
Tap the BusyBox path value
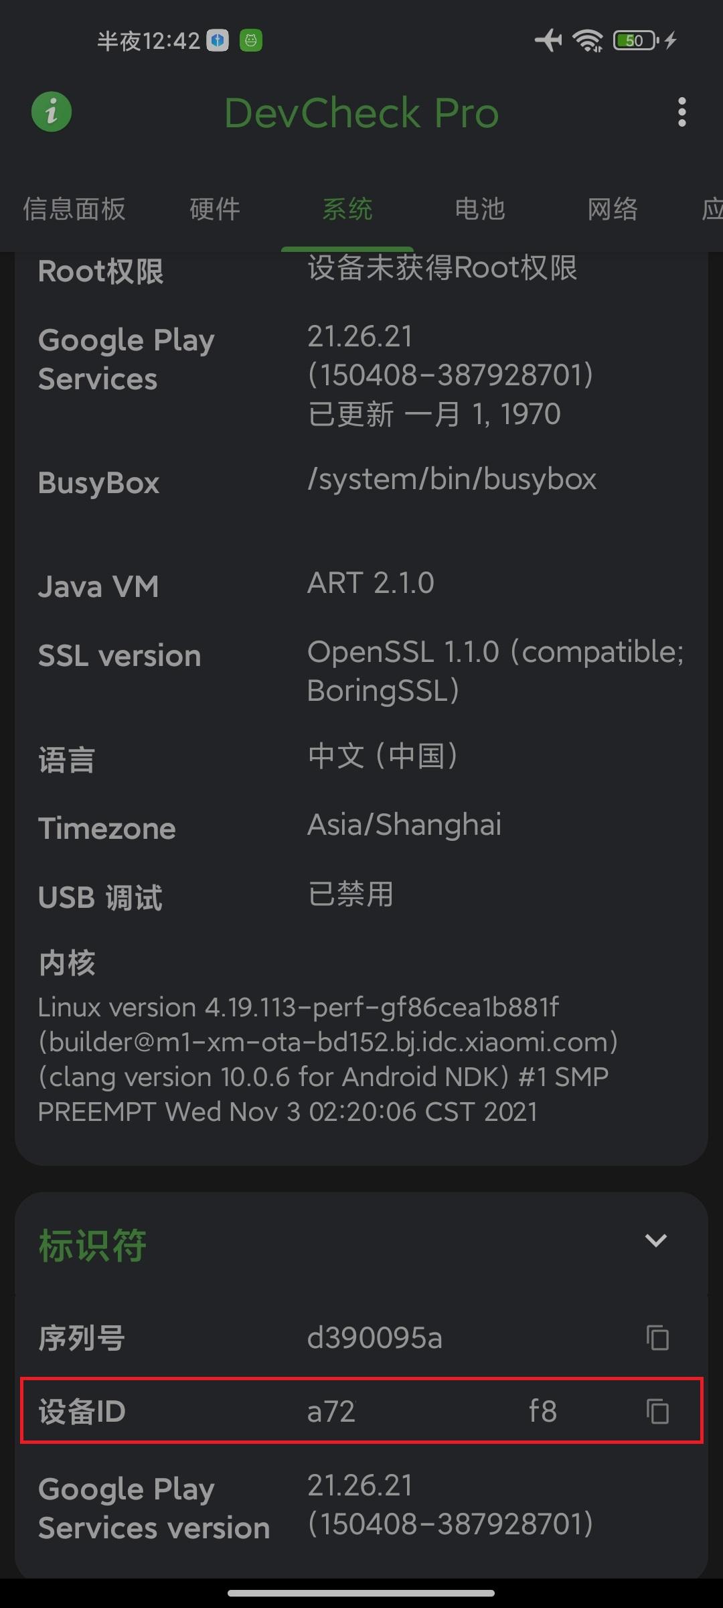(x=452, y=480)
